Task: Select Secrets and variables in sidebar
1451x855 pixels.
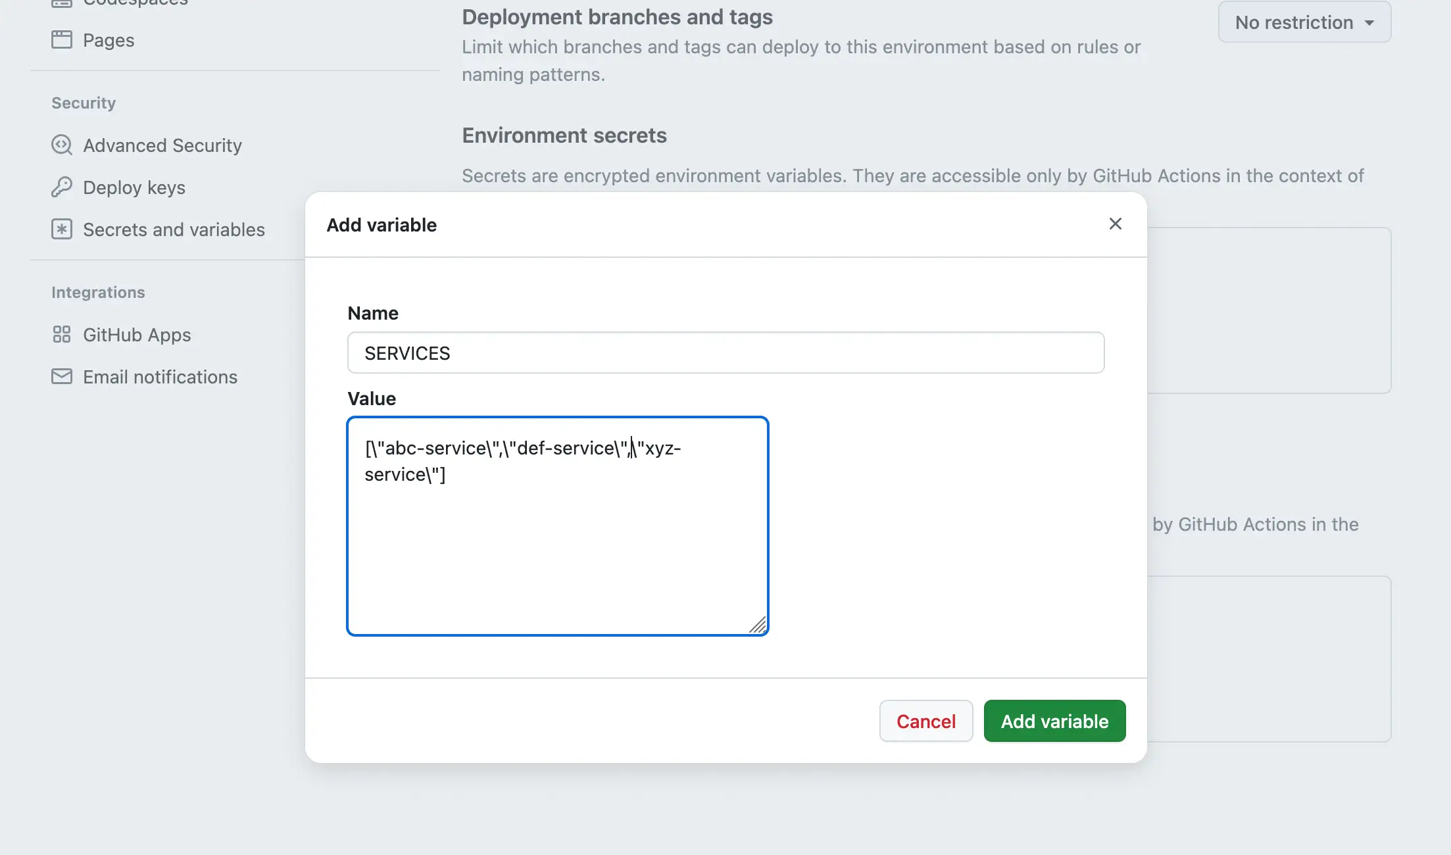Action: click(174, 229)
